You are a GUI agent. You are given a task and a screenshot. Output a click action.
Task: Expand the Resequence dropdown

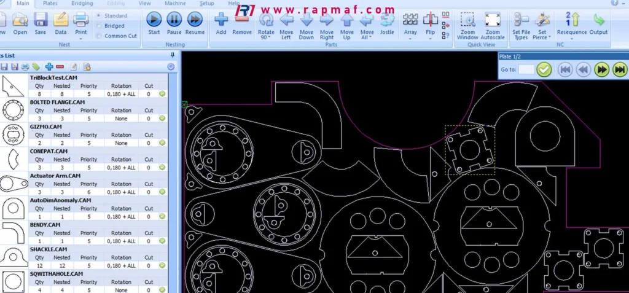tap(572, 39)
